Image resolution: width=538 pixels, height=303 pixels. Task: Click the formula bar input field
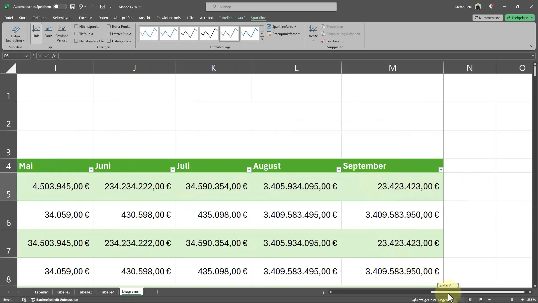(294, 56)
